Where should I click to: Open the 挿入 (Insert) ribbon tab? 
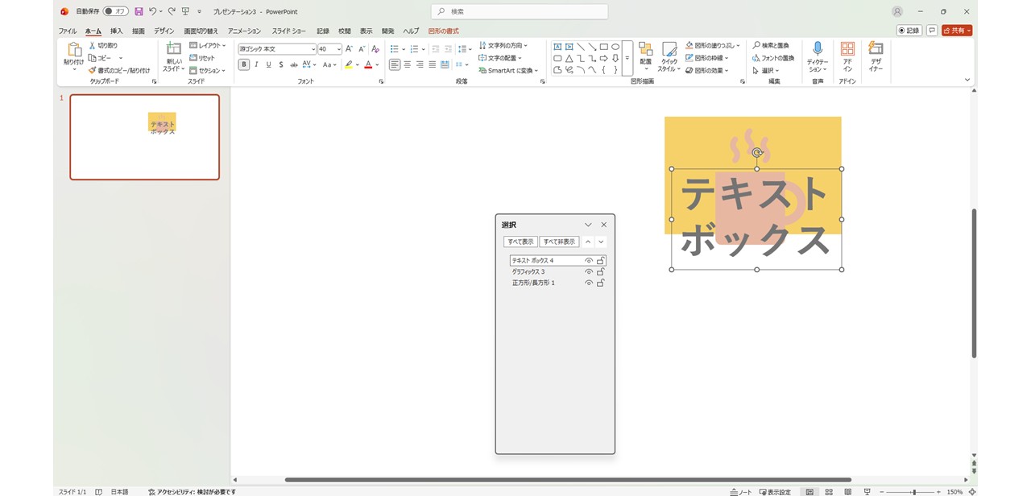[117, 31]
